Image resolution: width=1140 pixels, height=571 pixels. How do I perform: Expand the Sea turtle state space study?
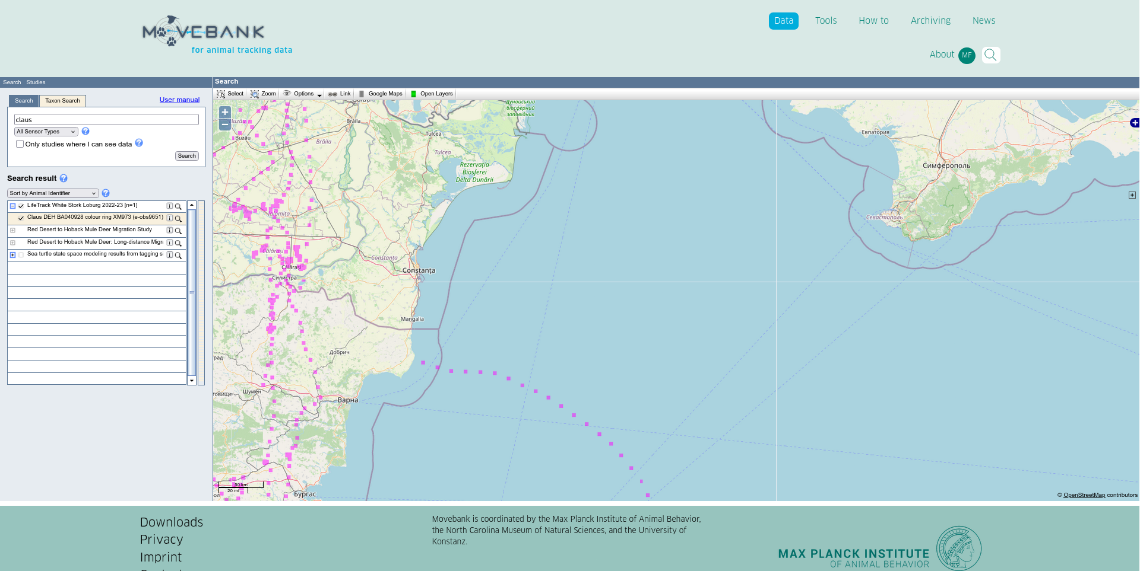[12, 255]
